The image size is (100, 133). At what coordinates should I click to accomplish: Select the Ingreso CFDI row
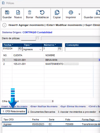(x=51, y=124)
